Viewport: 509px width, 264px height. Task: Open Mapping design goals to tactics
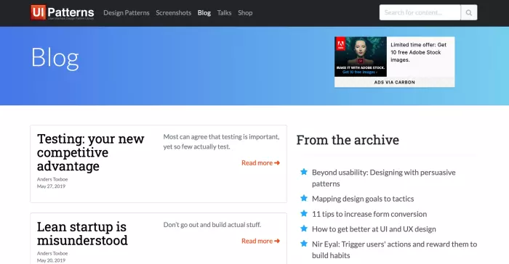pyautogui.click(x=363, y=199)
